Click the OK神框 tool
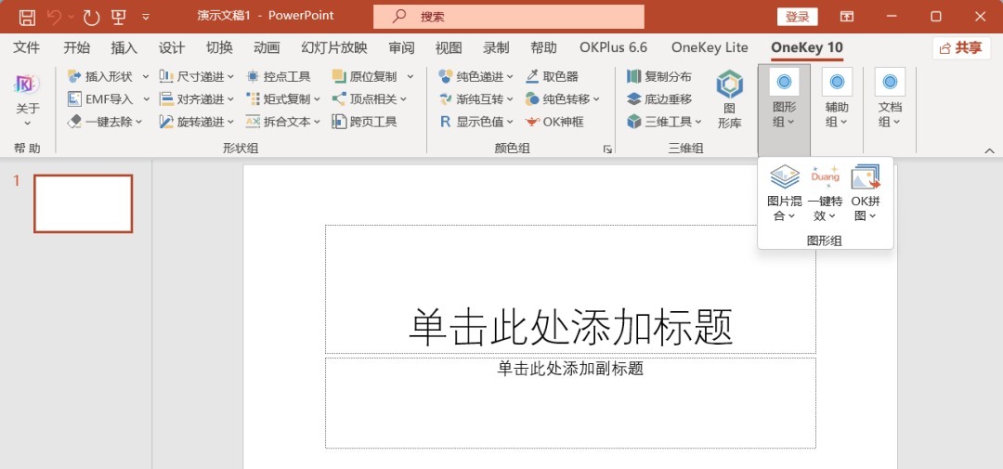Viewport: 1003px width, 469px height. pyautogui.click(x=554, y=122)
